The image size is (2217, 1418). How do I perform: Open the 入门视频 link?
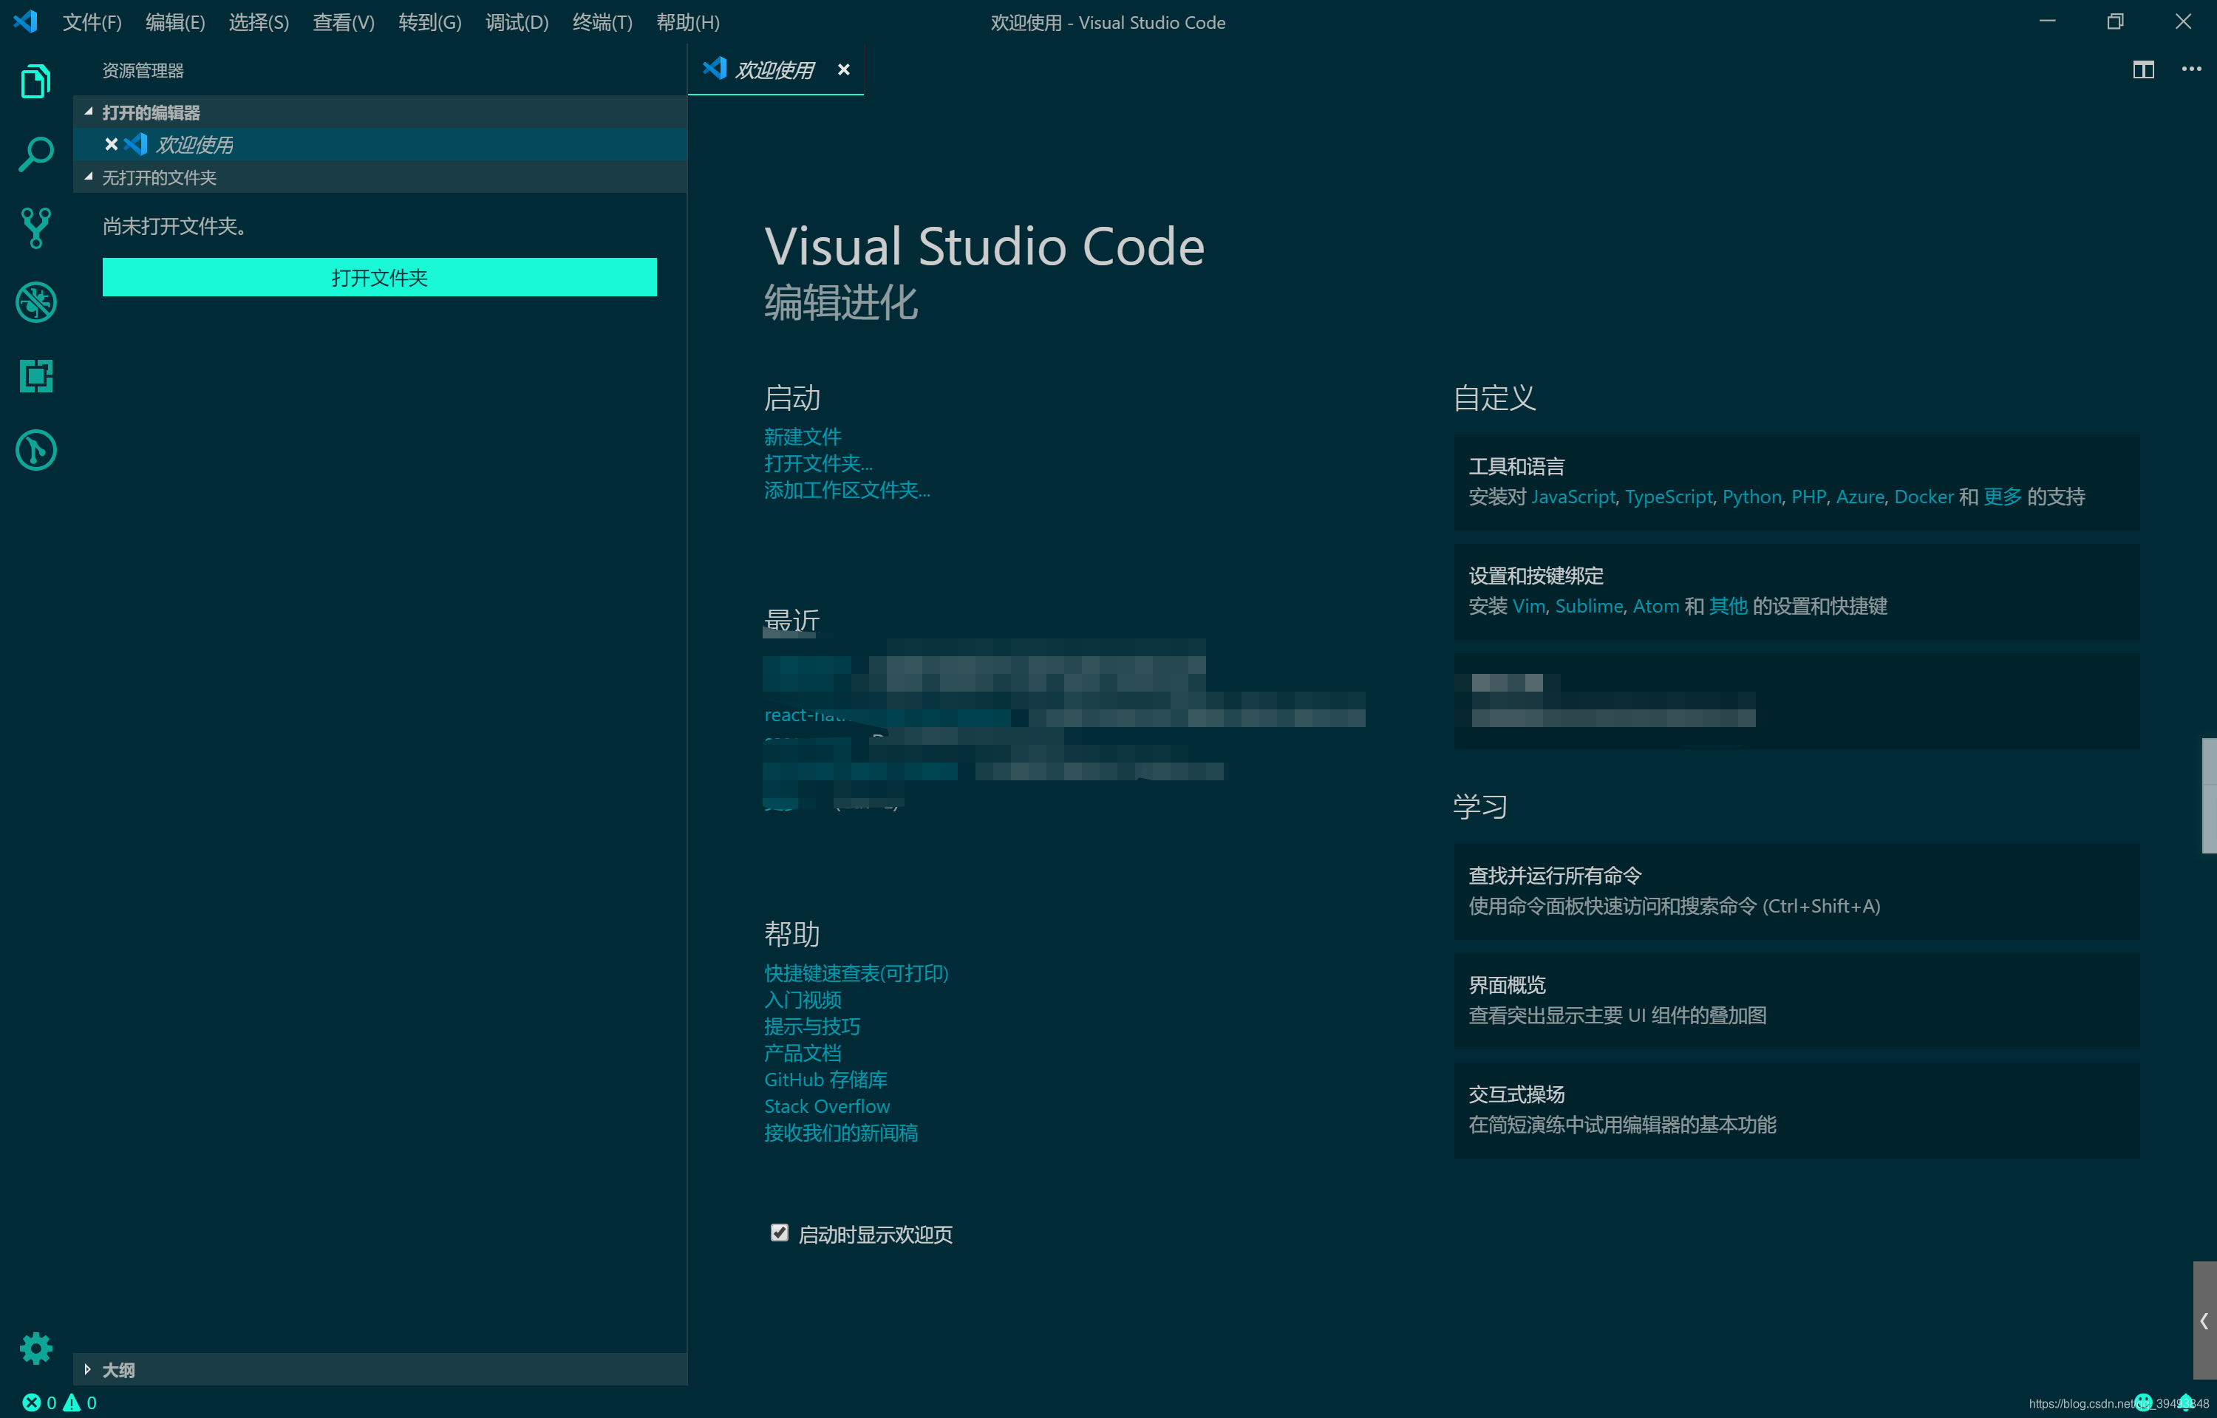(x=802, y=1000)
